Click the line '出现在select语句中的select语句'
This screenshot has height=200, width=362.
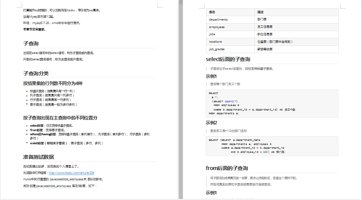tap(58, 53)
